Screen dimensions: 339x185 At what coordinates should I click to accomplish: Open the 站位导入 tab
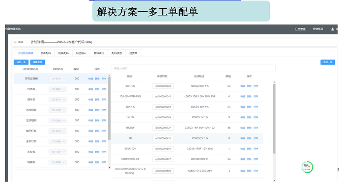click(x=81, y=53)
